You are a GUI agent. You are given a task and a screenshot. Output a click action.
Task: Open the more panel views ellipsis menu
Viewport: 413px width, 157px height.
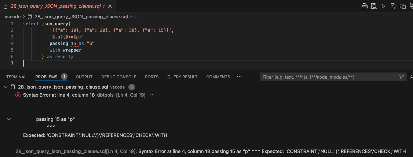[x=240, y=77]
